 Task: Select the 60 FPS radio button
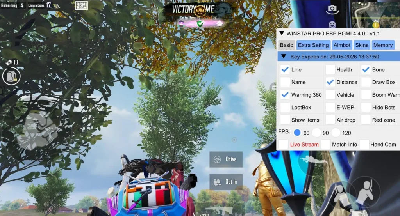[297, 133]
